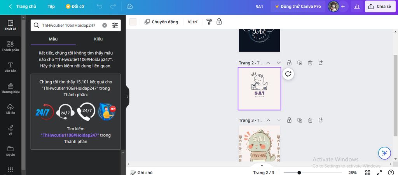Add comment on Trang 2
Viewport: 398px width, 175px height.
coord(288,74)
